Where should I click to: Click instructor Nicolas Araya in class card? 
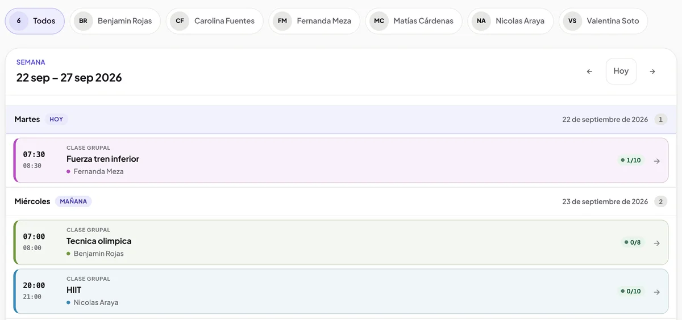click(x=96, y=302)
